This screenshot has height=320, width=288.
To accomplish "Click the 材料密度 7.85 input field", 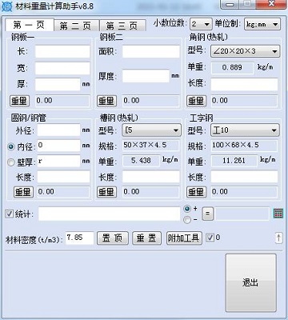I will [79, 238].
